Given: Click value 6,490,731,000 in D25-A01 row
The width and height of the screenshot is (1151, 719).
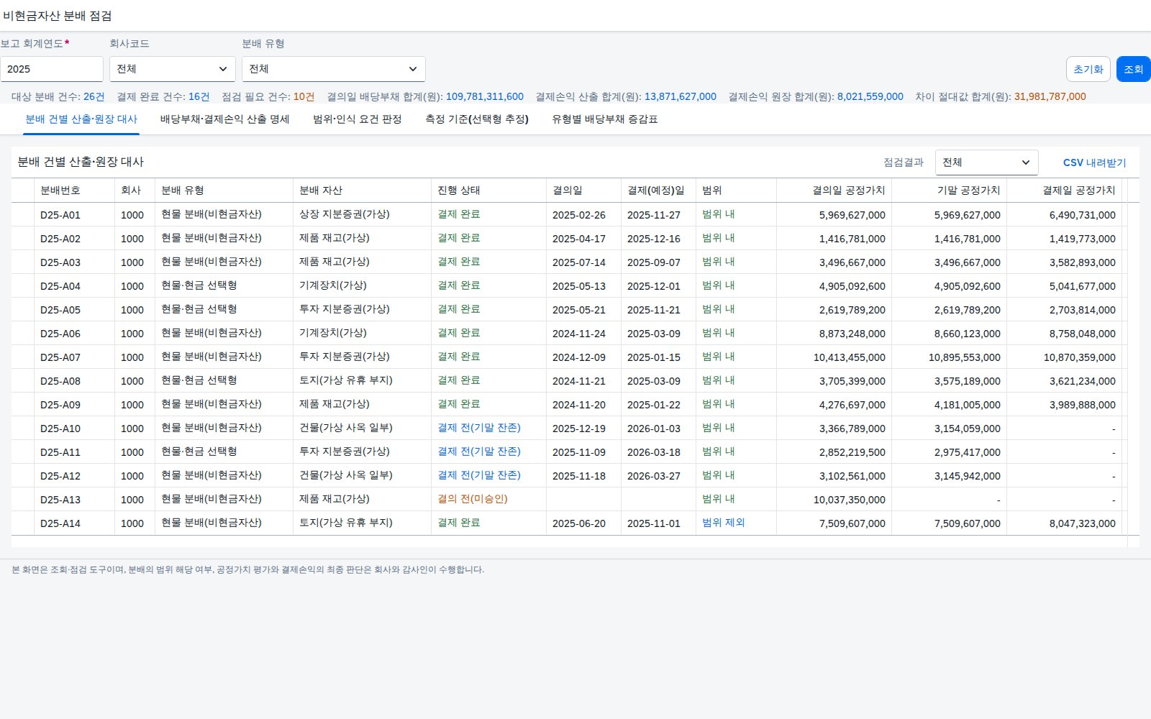Looking at the screenshot, I should (x=1083, y=215).
